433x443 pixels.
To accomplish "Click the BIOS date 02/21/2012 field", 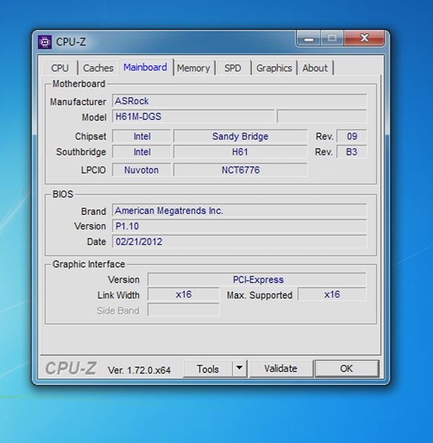I will (240, 241).
